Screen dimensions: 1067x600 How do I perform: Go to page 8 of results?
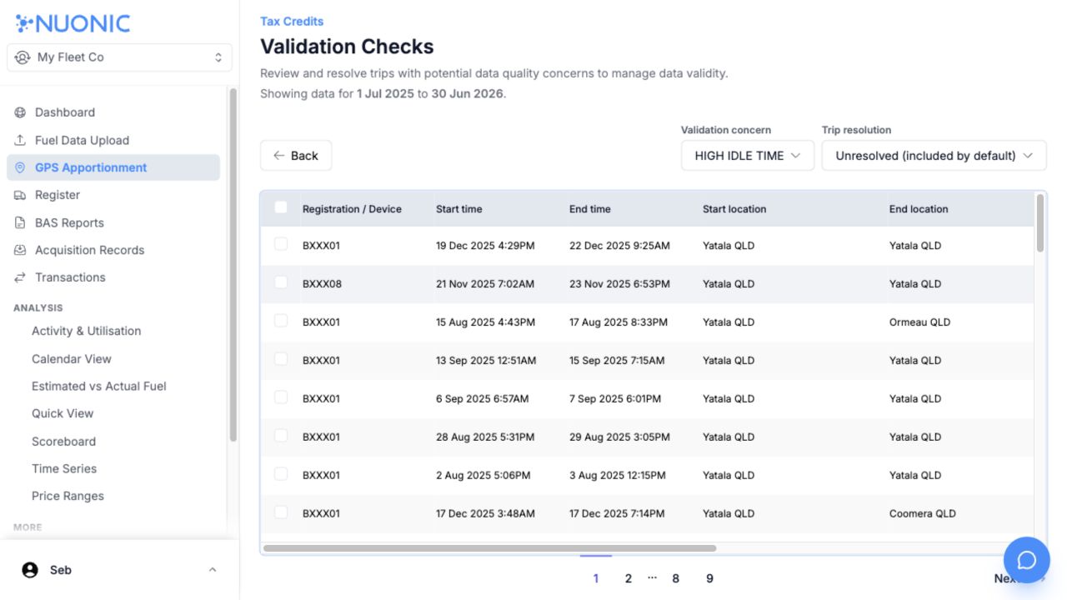[x=675, y=578]
